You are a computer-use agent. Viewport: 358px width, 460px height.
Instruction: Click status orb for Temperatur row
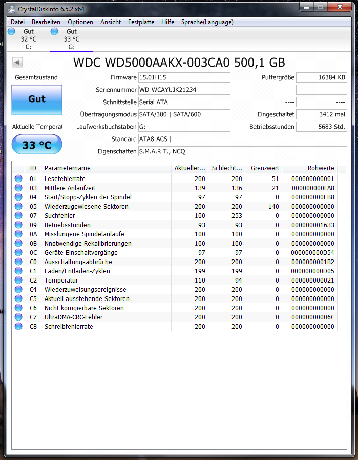[x=18, y=280]
